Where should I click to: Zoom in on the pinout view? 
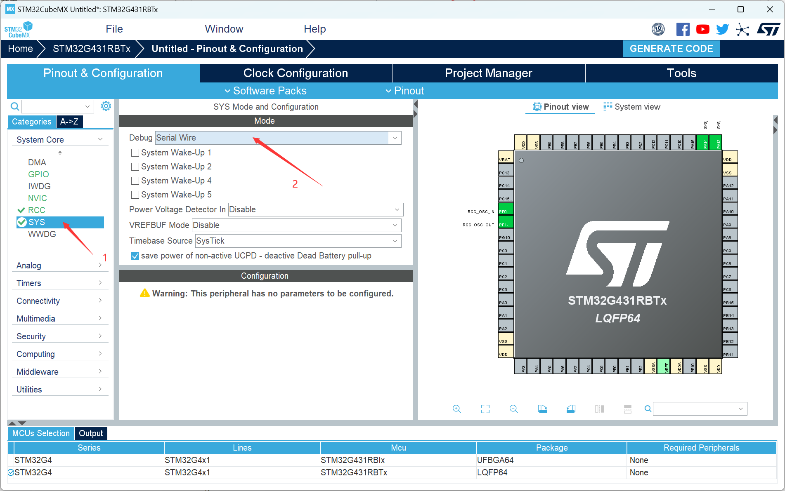point(456,409)
